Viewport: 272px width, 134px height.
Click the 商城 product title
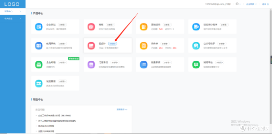point(101,25)
